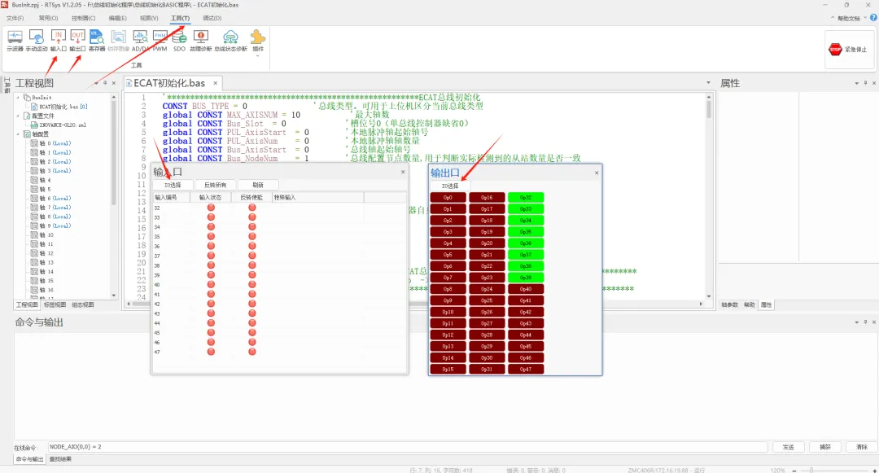Click 反转所有 in the input panel

coord(215,185)
